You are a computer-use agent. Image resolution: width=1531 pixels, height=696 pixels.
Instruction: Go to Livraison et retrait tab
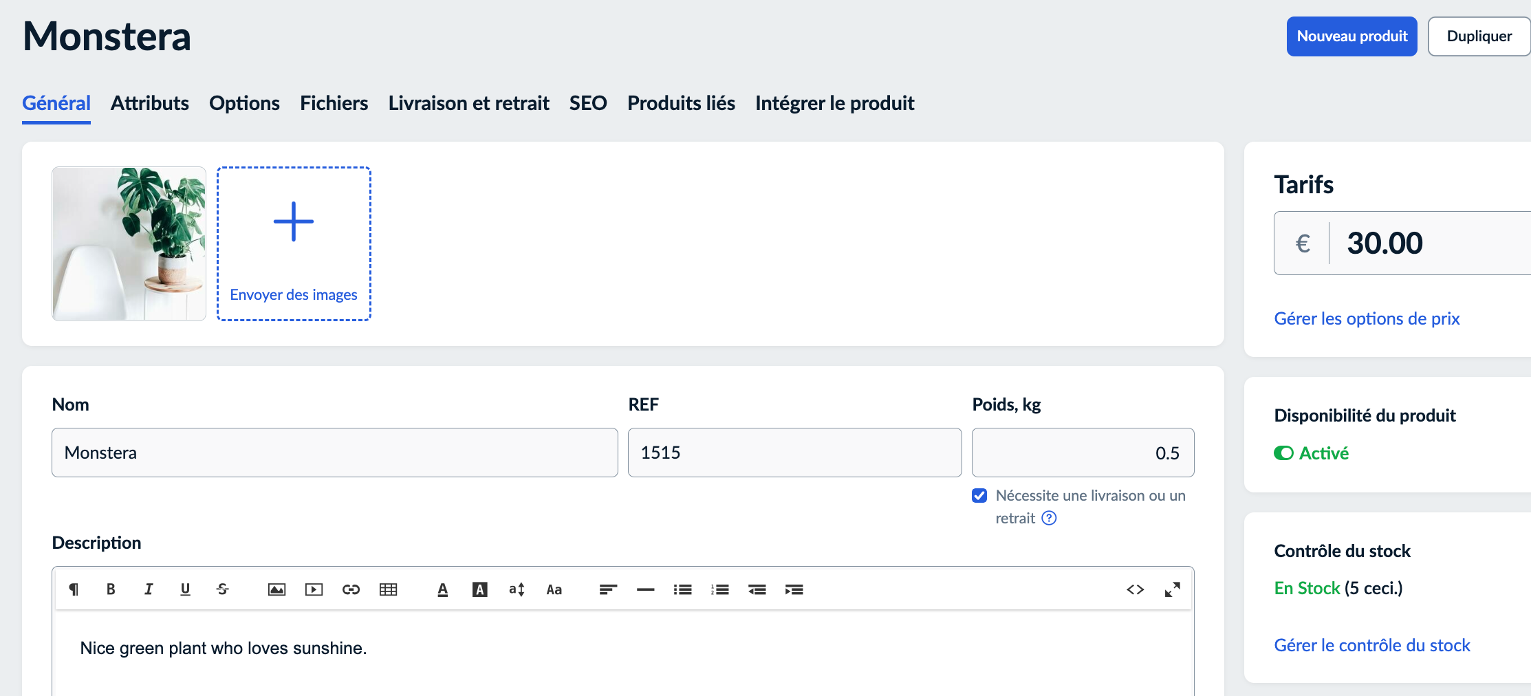(x=468, y=103)
